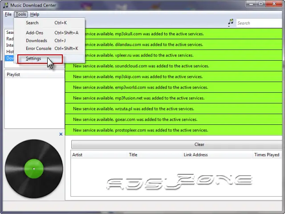Select the goear.com service notification
The width and height of the screenshot is (285, 214).
174,119
